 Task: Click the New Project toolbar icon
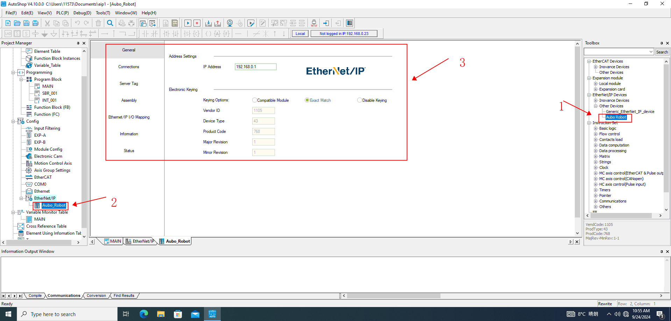[x=8, y=23]
